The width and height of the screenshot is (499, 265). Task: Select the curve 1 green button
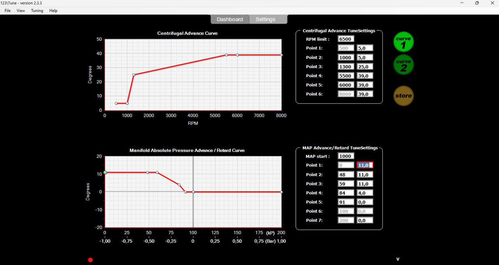(x=403, y=42)
